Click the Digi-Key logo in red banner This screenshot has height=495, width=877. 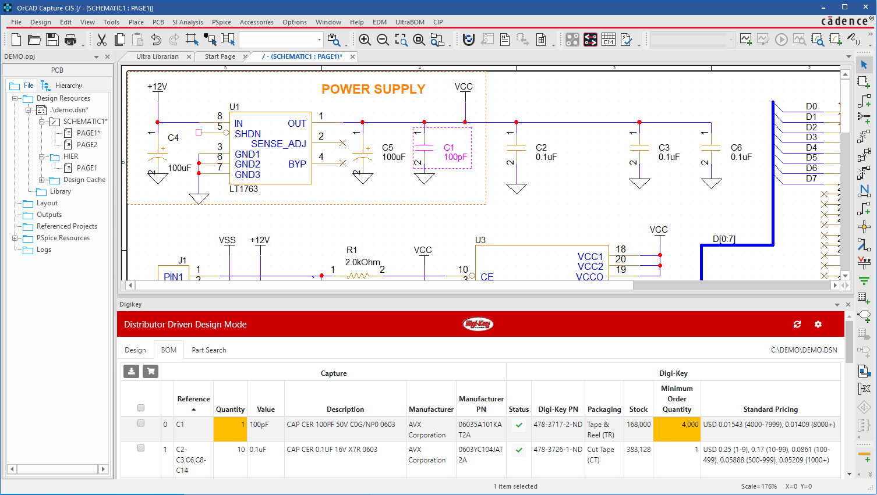click(478, 324)
